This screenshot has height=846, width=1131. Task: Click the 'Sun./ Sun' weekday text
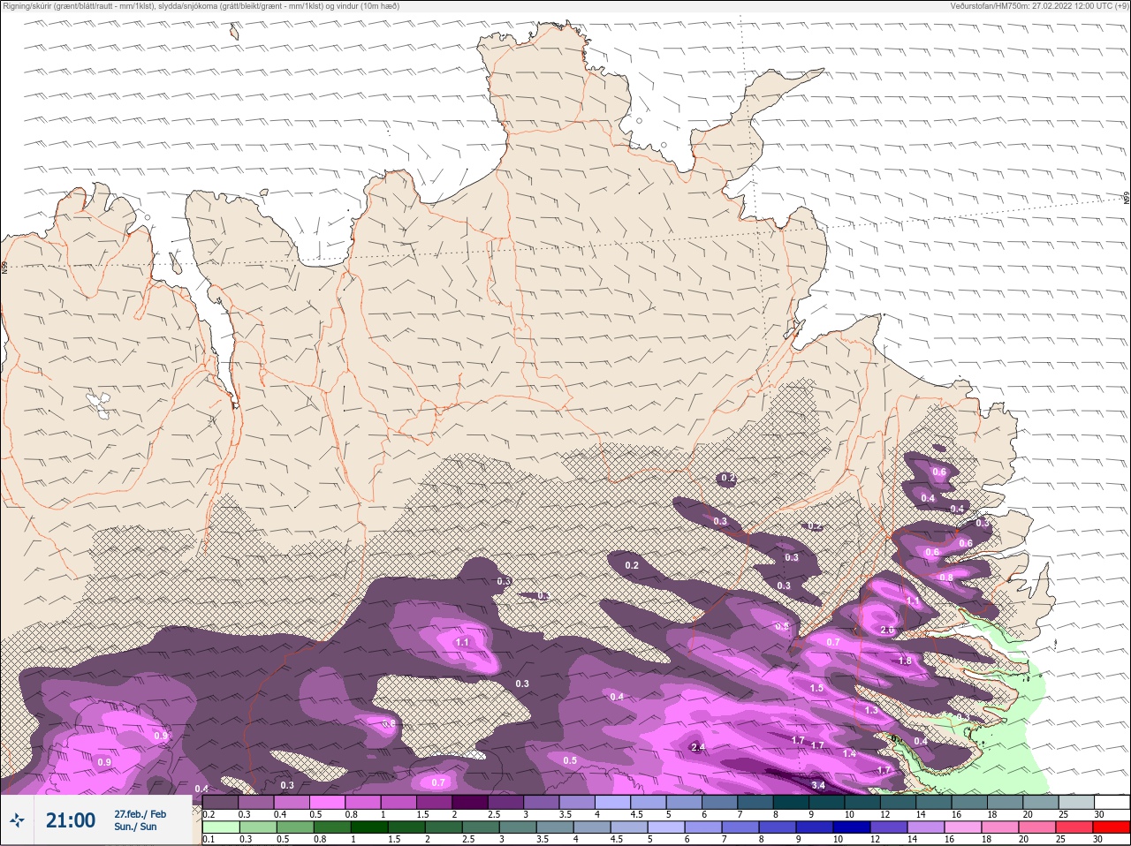pyautogui.click(x=135, y=827)
